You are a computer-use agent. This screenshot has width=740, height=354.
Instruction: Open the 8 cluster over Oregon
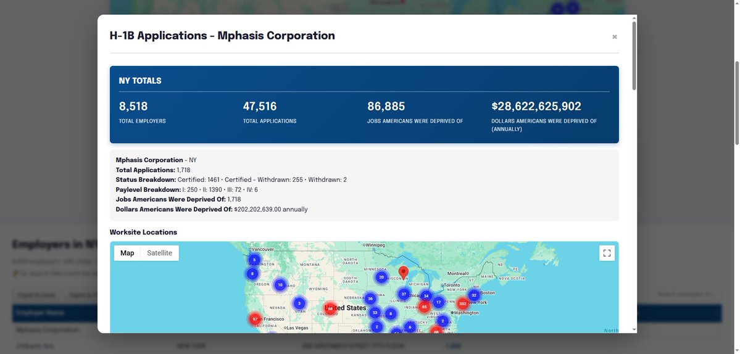(x=252, y=273)
